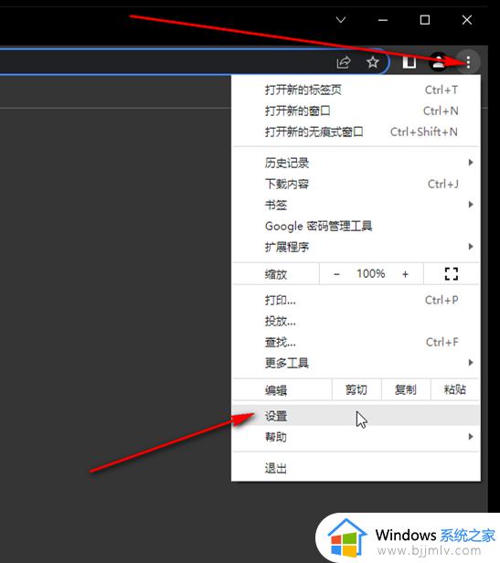Expand the 帮助 help submenu
This screenshot has height=563, width=500.
pyautogui.click(x=356, y=437)
